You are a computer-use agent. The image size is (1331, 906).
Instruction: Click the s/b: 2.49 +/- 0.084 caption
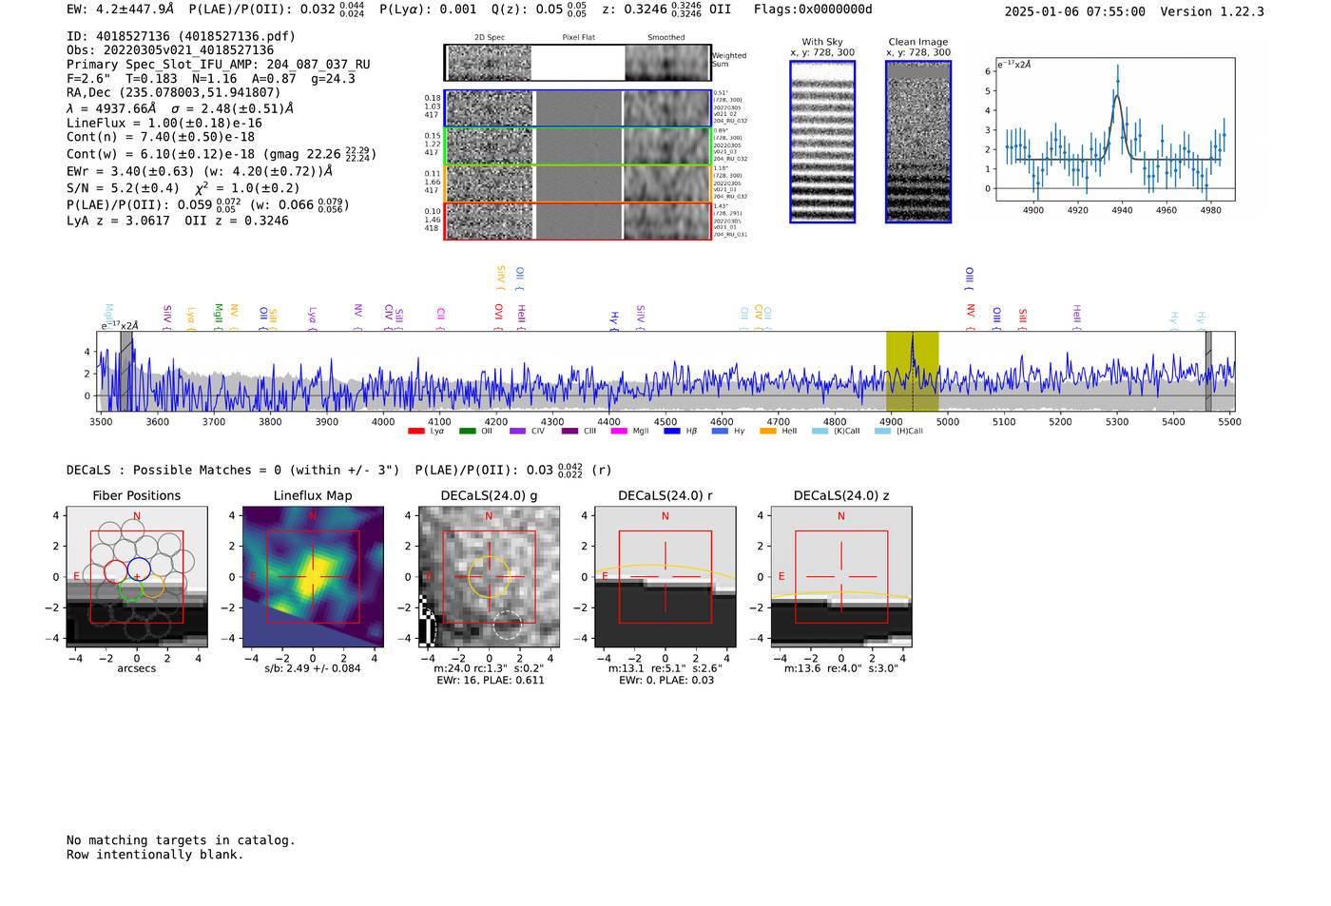pos(313,668)
